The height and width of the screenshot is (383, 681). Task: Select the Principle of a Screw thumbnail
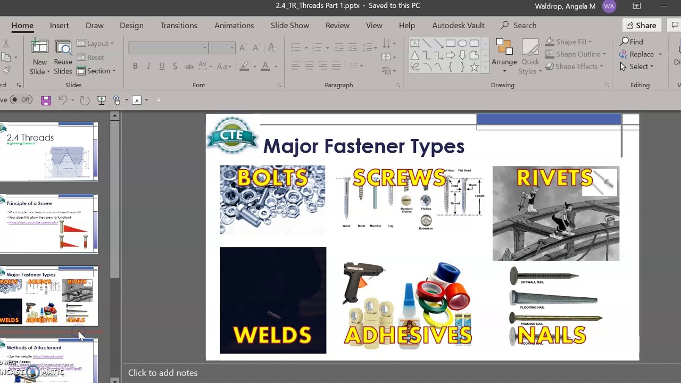point(49,224)
